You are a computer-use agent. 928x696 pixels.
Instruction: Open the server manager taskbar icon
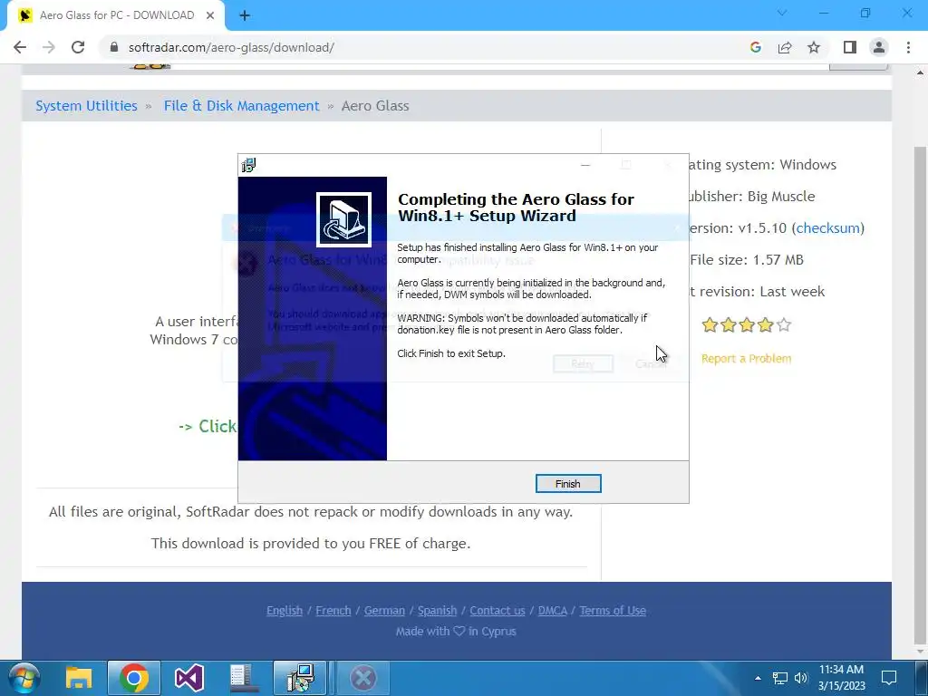(244, 678)
